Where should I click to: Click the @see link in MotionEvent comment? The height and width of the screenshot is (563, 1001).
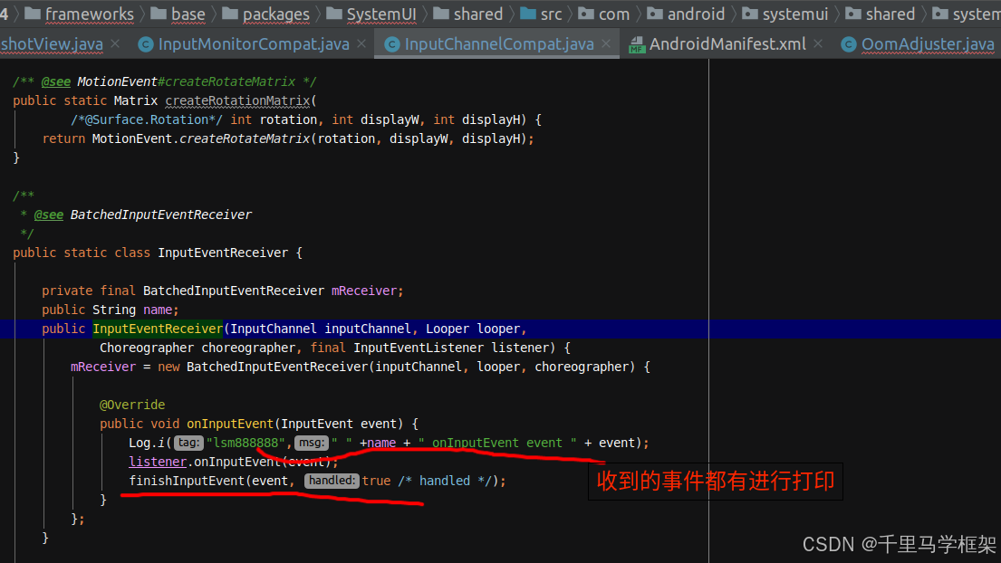click(56, 81)
